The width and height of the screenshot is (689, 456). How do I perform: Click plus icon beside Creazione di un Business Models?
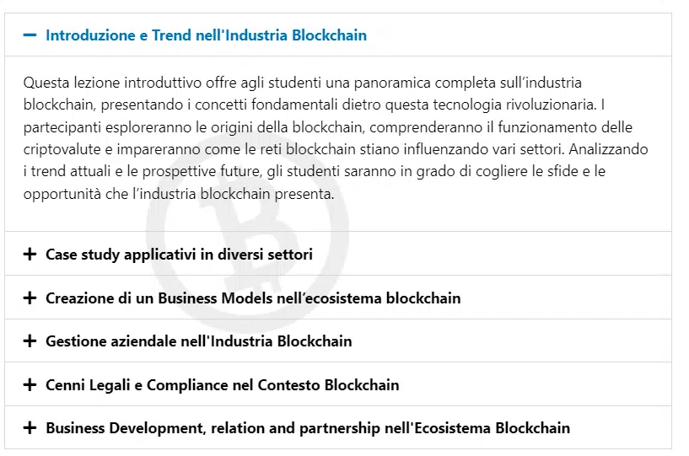[30, 298]
